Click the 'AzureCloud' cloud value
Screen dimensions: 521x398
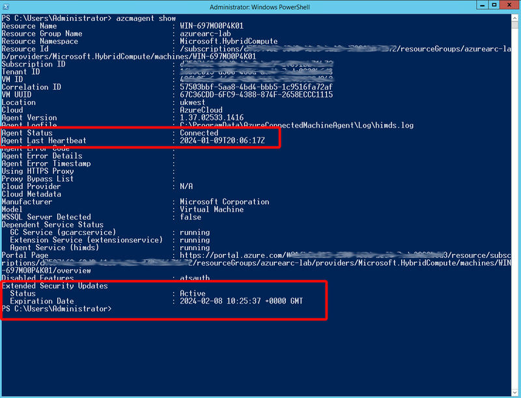click(x=201, y=110)
